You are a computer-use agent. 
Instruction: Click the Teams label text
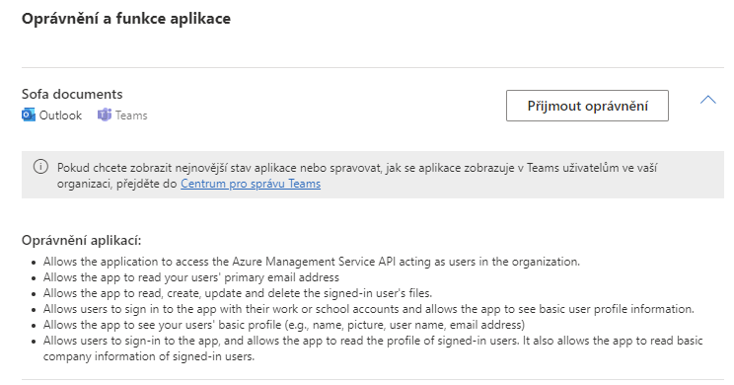point(131,115)
